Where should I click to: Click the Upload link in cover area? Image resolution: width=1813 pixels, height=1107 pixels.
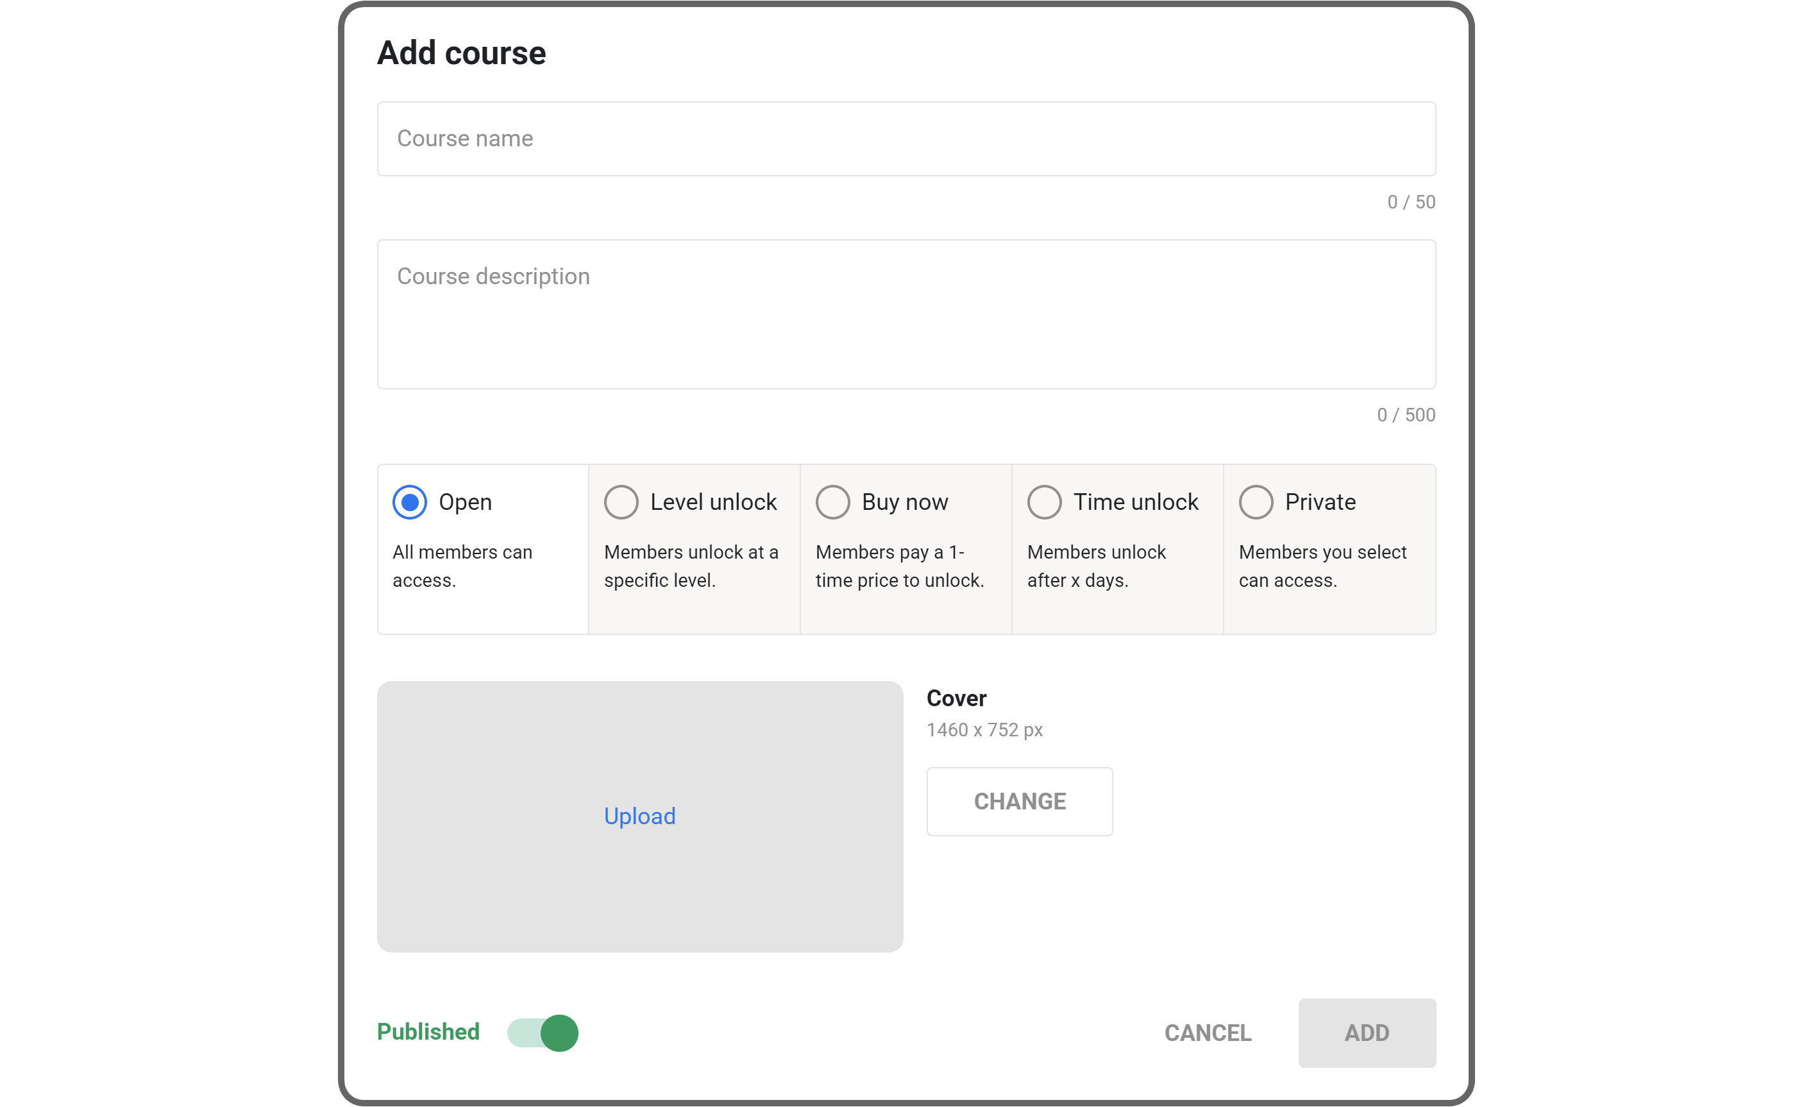tap(639, 816)
